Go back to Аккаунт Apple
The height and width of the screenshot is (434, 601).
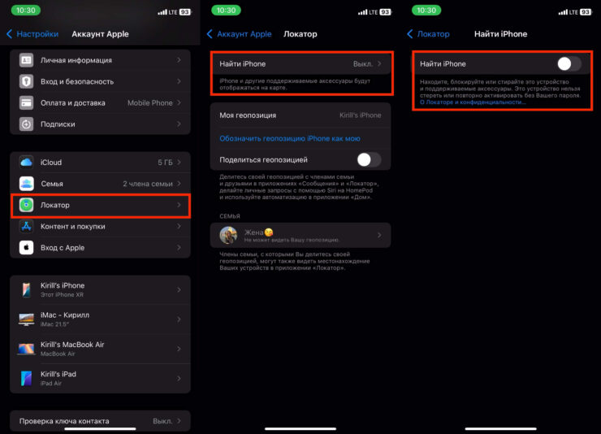point(239,34)
